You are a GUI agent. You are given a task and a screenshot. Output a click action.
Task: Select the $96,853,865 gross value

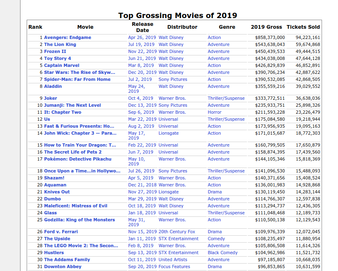pos(271,266)
